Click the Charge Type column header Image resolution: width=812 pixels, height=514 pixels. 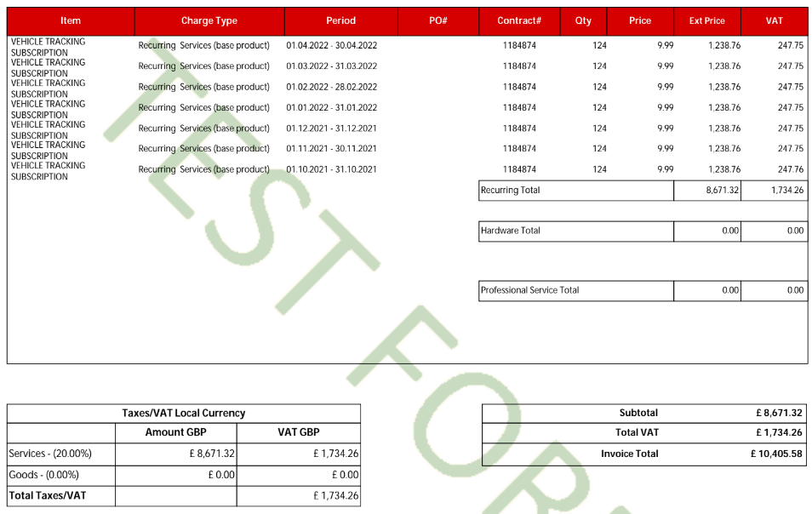209,21
